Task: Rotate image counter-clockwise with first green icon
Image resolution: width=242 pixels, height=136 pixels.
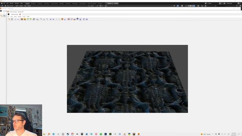Action: click(28, 19)
